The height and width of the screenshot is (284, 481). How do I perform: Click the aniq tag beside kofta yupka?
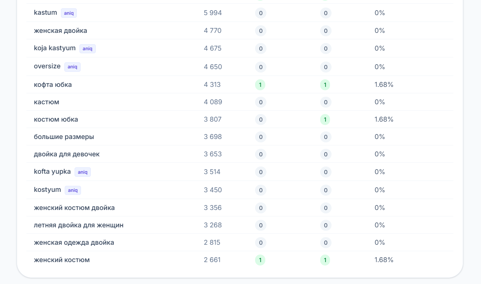point(83,172)
